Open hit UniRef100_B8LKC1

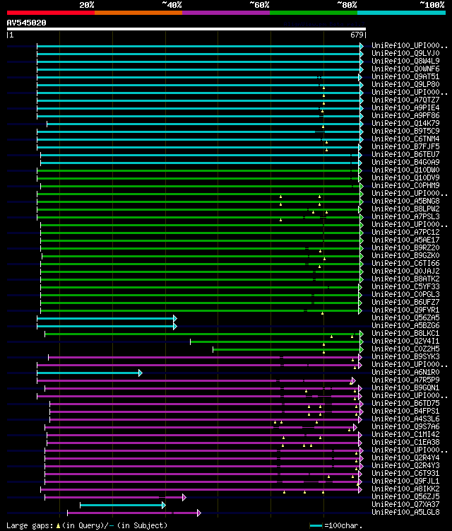[x=405, y=333]
